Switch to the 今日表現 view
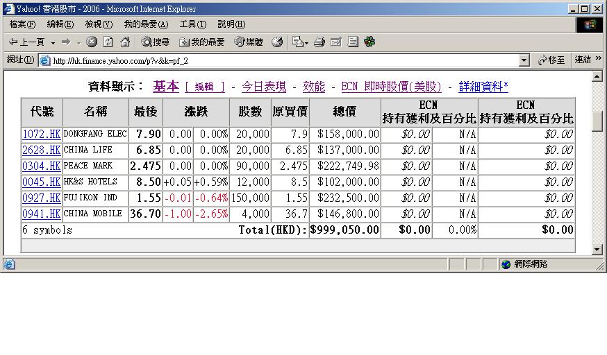 click(264, 87)
